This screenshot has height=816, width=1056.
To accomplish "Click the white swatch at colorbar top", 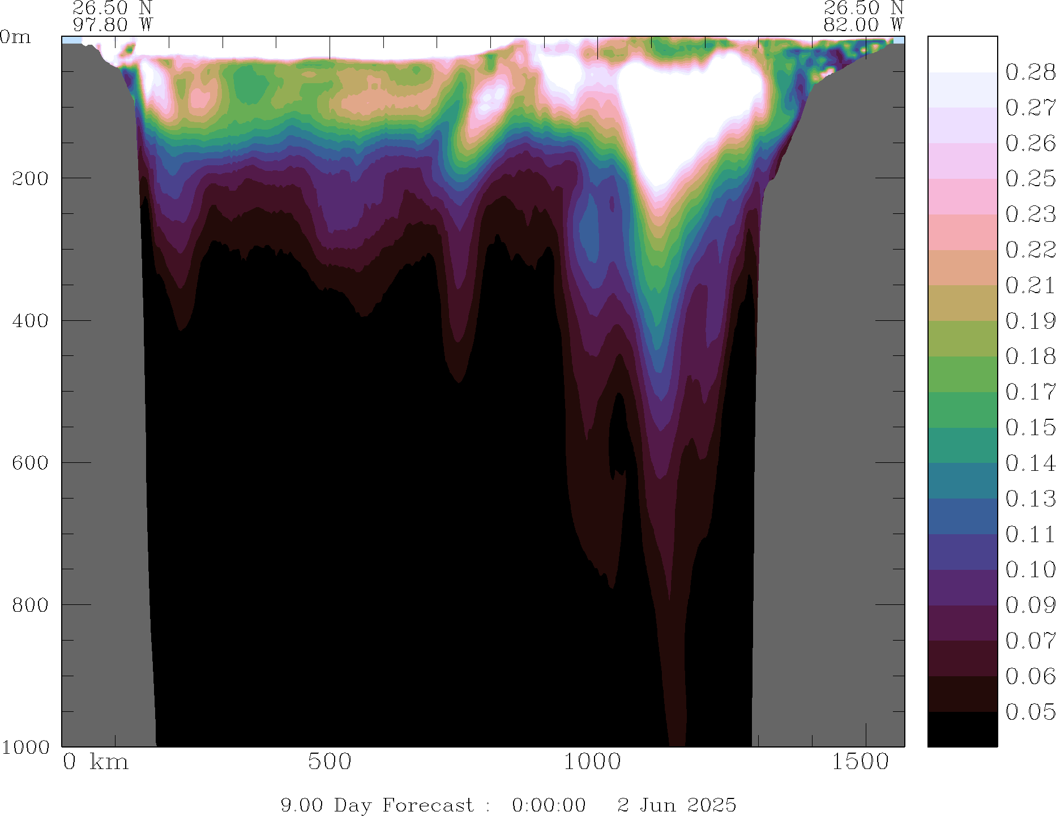I will (962, 54).
